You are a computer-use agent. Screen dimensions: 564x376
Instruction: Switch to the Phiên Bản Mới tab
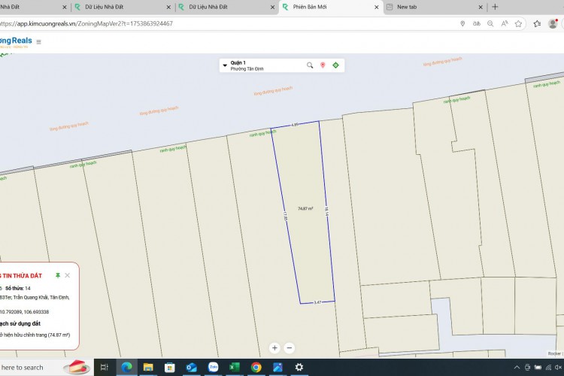(x=331, y=7)
